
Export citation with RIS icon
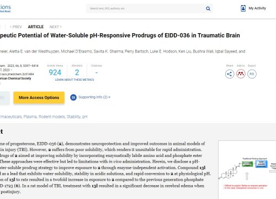[252, 74]
